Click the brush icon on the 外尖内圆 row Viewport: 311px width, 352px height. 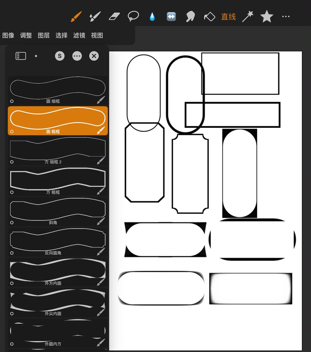coord(101,312)
